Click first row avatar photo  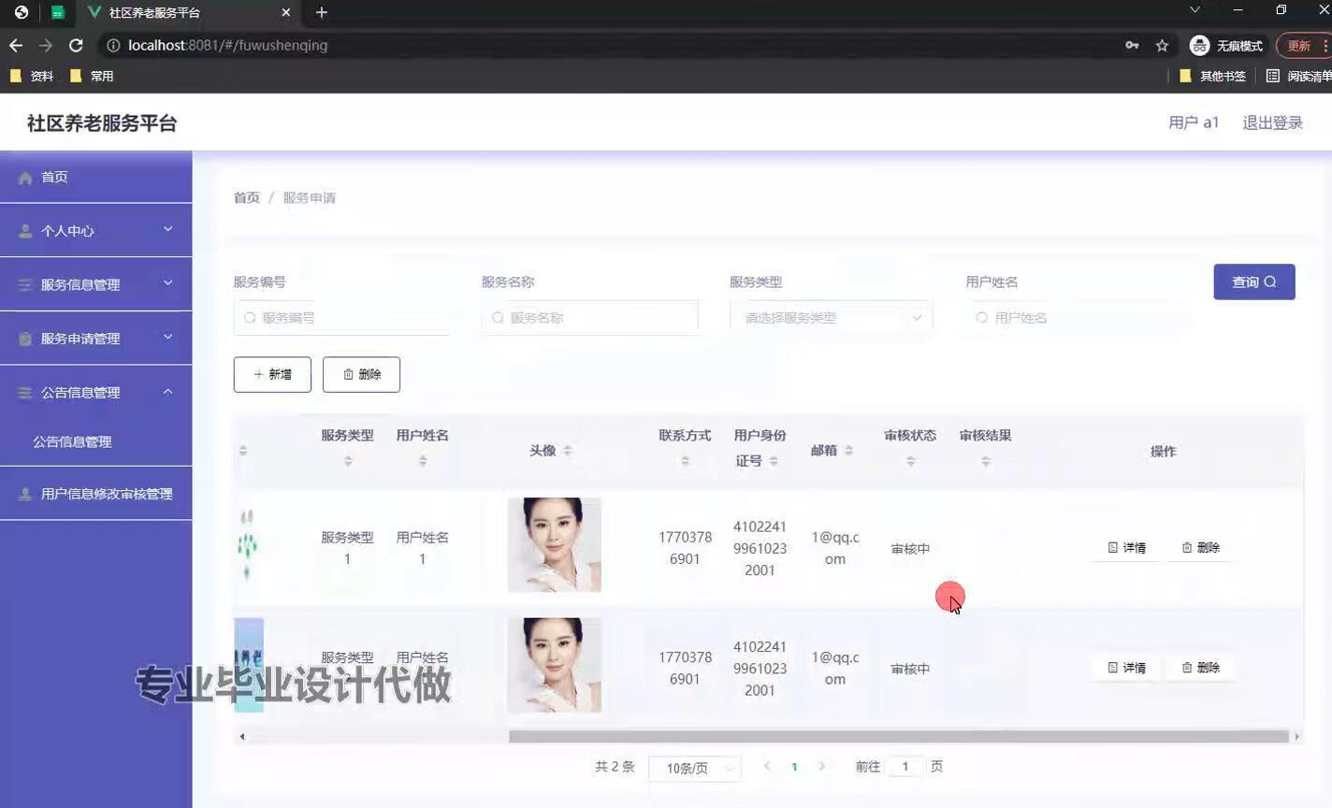(x=555, y=544)
